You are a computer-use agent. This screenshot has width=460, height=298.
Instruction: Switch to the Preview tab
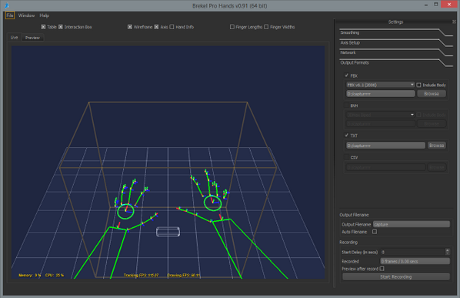coord(32,38)
